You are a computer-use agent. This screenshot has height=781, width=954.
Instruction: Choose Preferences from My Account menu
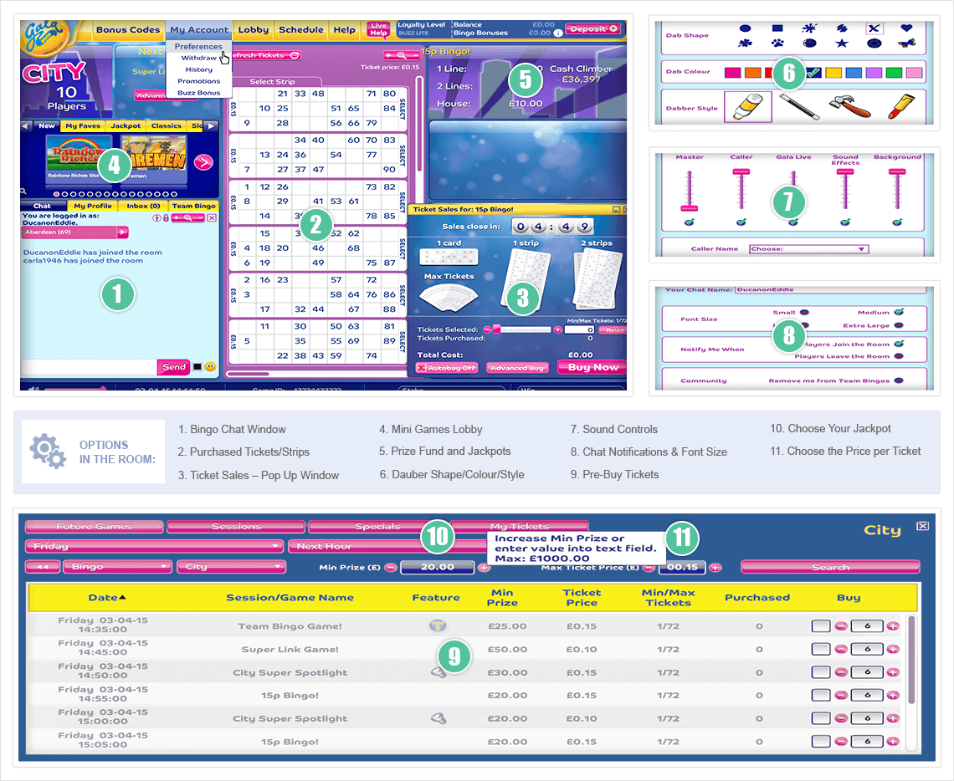click(x=198, y=46)
